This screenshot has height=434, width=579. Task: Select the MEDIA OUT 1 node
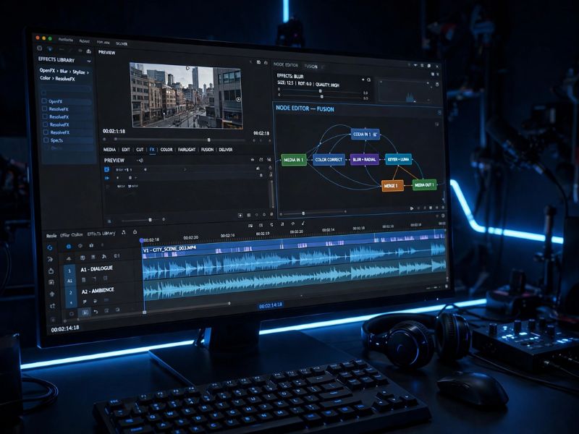click(424, 185)
